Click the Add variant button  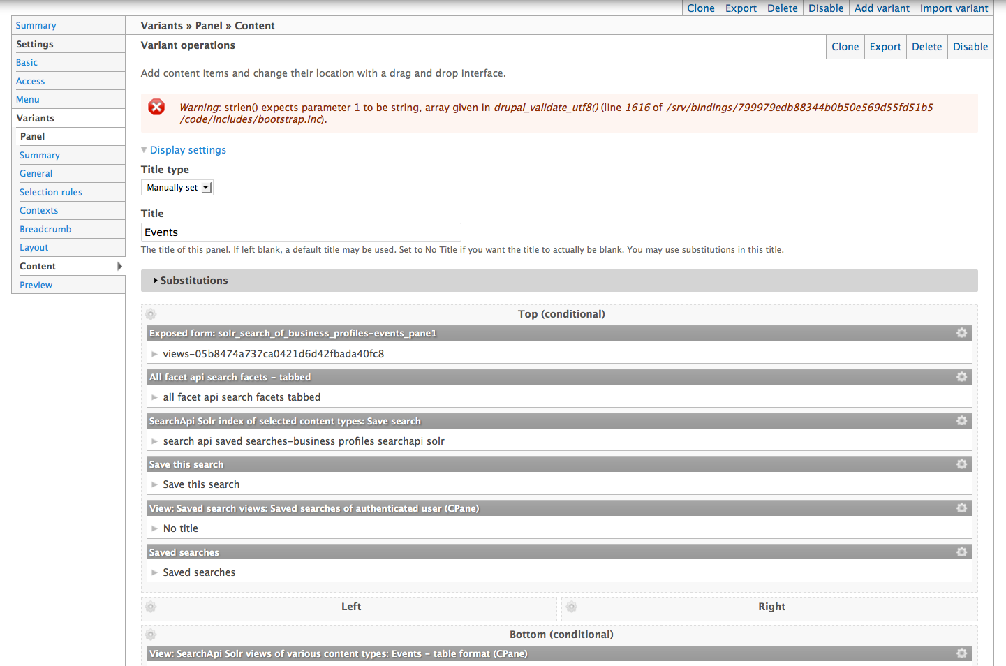click(882, 8)
